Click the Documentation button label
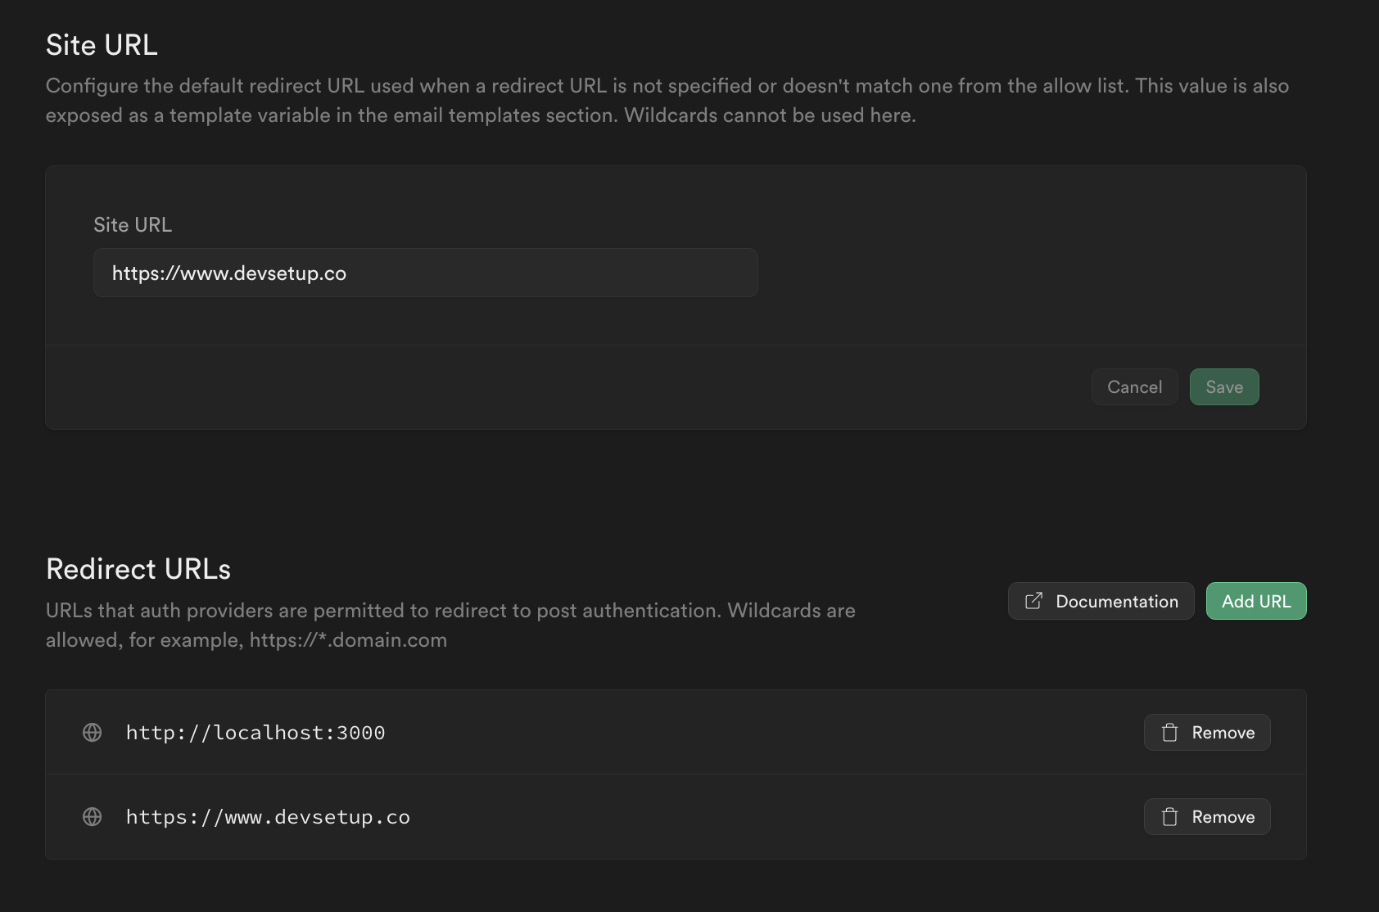 1119,601
